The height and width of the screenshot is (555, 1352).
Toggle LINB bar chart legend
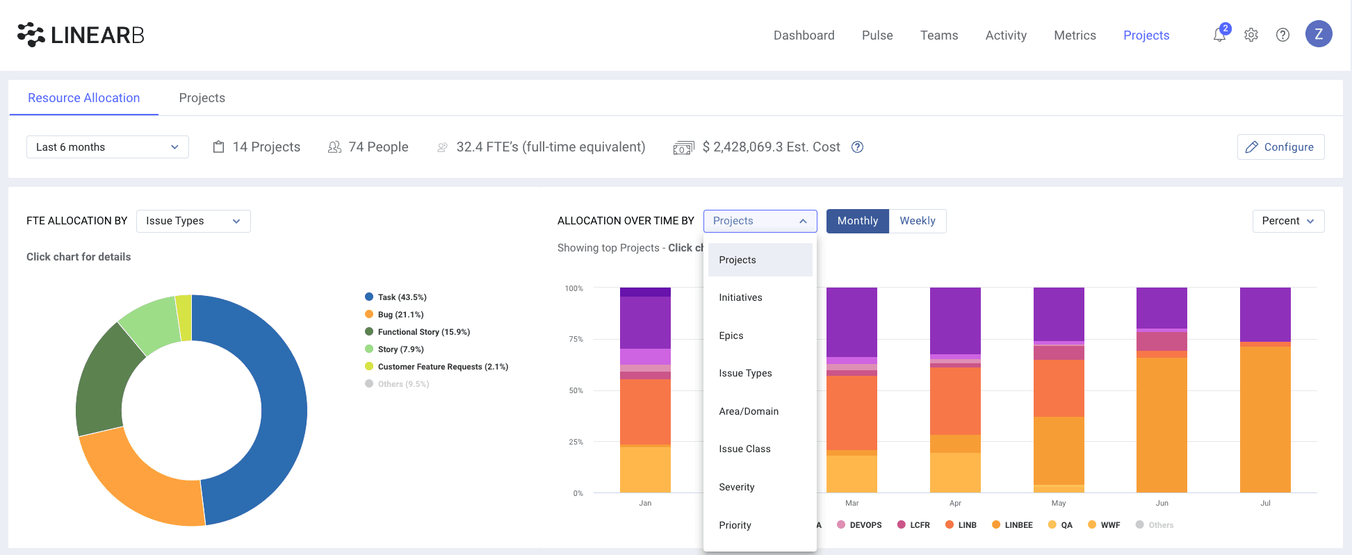[961, 525]
